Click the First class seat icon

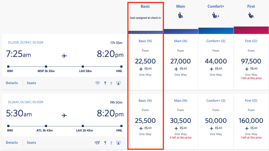tap(251, 15)
